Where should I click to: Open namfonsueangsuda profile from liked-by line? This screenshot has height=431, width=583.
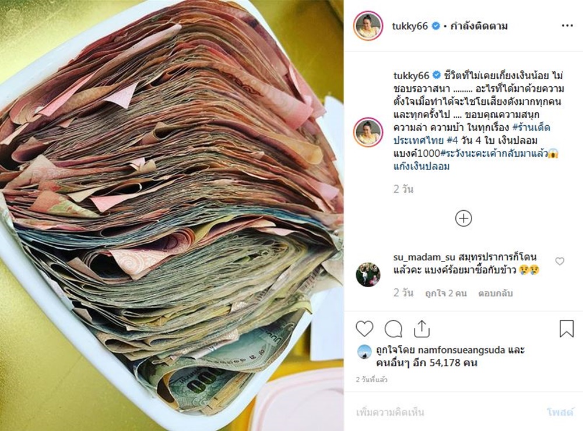(x=461, y=350)
